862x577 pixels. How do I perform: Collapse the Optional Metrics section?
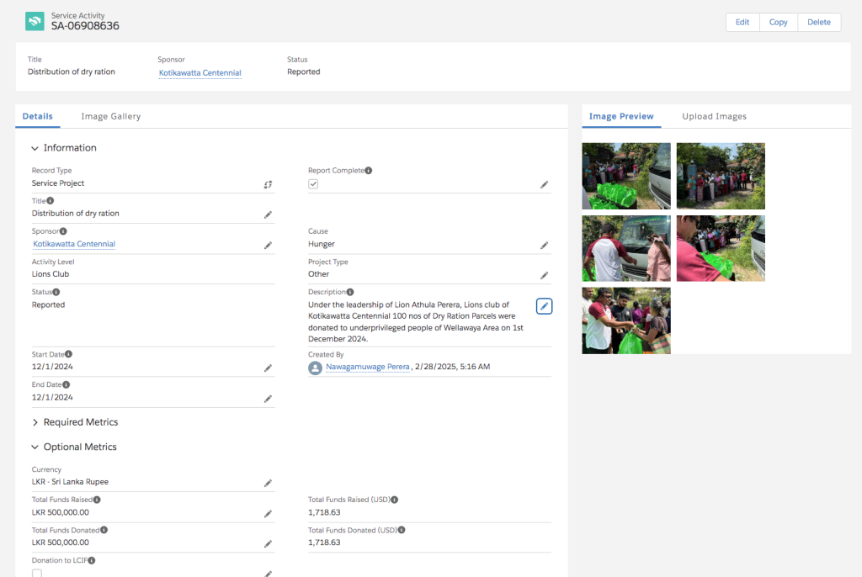(35, 447)
